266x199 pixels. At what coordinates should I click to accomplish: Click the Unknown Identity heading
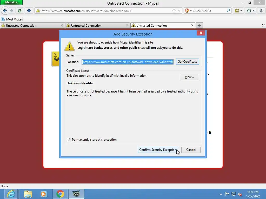79,83
